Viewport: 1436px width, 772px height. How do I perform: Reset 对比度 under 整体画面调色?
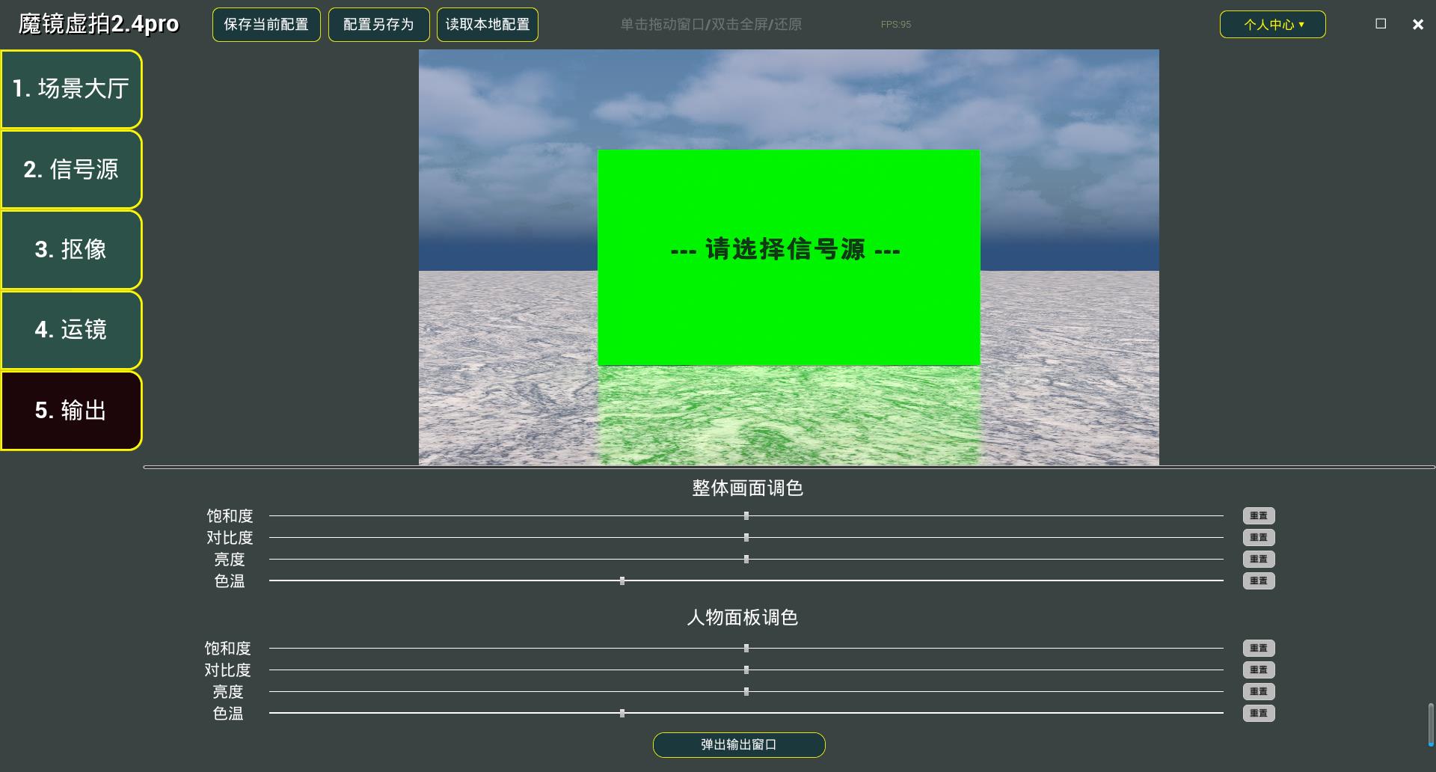1259,537
